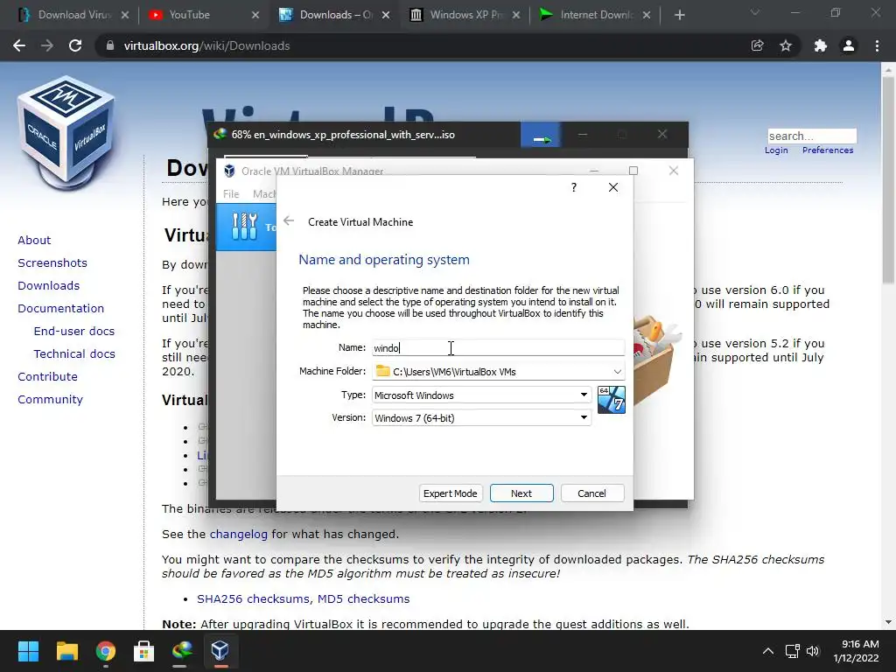Reload the current page
The height and width of the screenshot is (672, 896).
(75, 45)
